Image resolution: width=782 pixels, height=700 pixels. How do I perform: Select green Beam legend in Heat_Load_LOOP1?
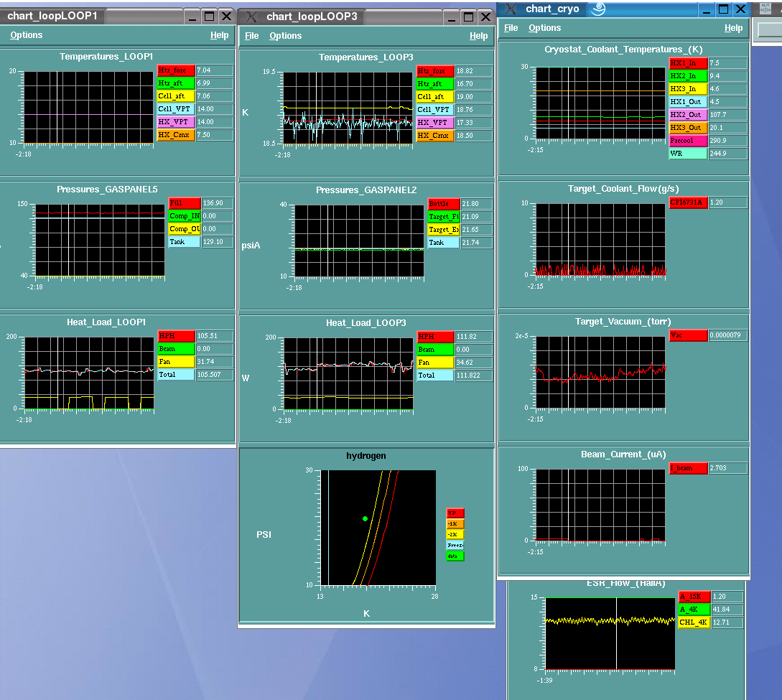[176, 349]
